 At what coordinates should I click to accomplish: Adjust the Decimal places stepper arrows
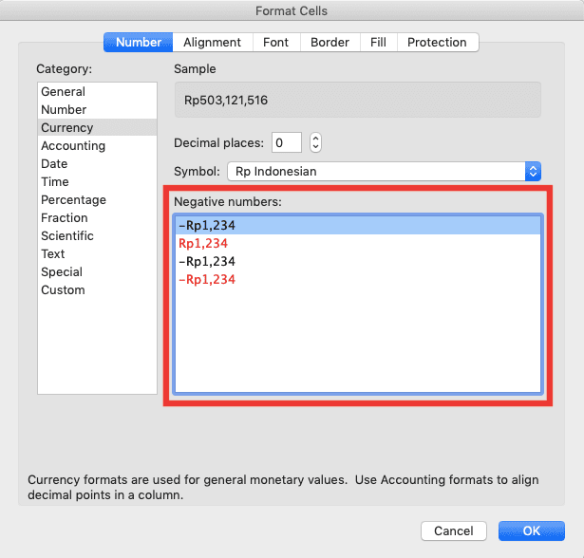(315, 142)
